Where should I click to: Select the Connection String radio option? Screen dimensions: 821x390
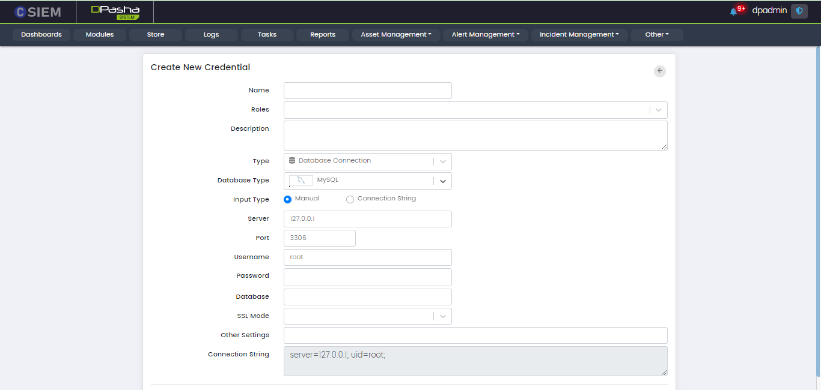pyautogui.click(x=350, y=199)
